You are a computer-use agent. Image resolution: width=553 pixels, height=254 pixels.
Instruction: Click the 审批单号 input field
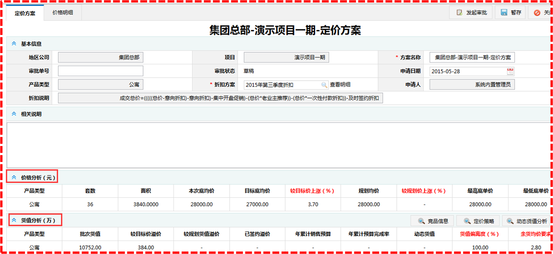pyautogui.click(x=100, y=71)
